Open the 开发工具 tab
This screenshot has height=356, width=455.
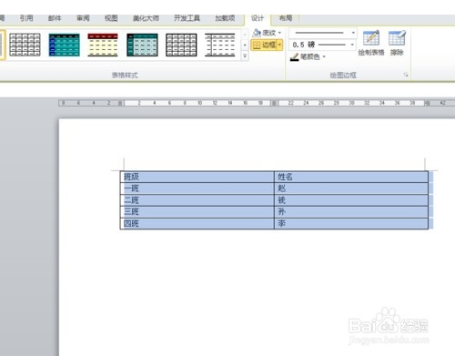point(187,18)
